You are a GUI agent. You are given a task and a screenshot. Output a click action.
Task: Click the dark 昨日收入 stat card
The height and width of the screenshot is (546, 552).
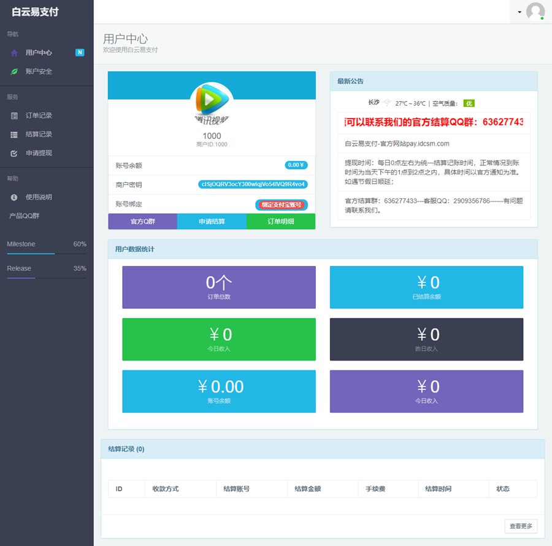coord(426,340)
